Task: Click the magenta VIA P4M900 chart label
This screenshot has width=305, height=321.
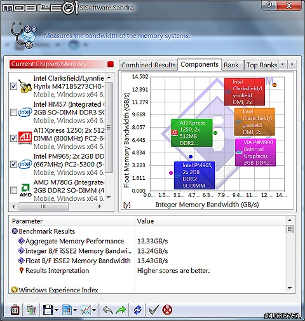Action: point(255,152)
